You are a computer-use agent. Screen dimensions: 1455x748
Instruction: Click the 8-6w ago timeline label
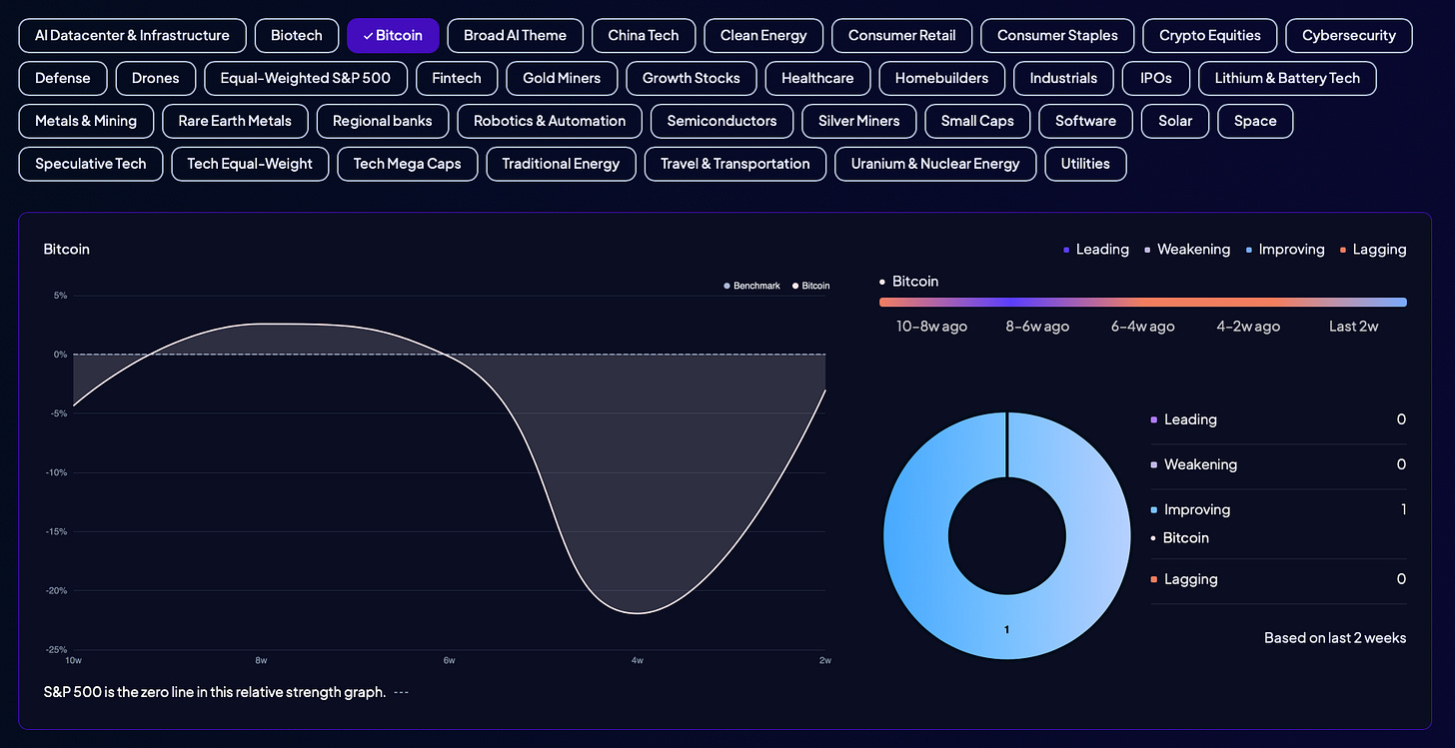1037,327
